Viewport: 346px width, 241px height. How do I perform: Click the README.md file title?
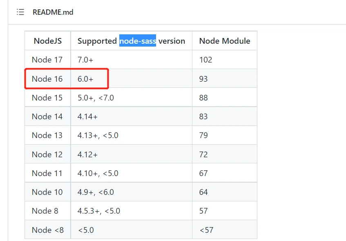point(53,12)
